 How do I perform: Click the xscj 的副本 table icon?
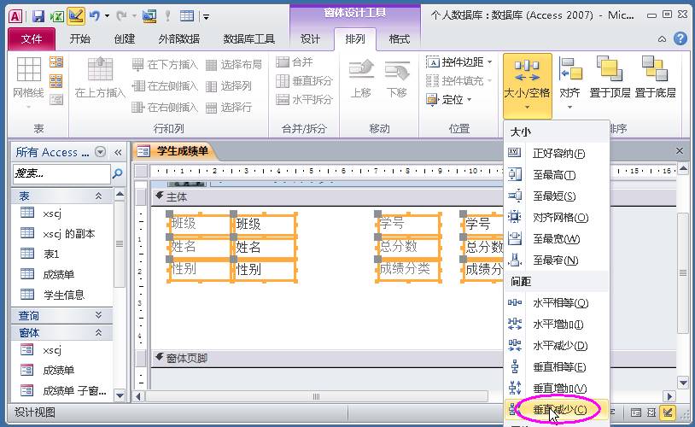coord(27,233)
